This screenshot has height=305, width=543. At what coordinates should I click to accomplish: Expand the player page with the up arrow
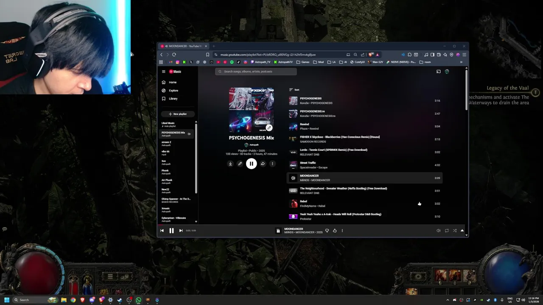pyautogui.click(x=462, y=230)
